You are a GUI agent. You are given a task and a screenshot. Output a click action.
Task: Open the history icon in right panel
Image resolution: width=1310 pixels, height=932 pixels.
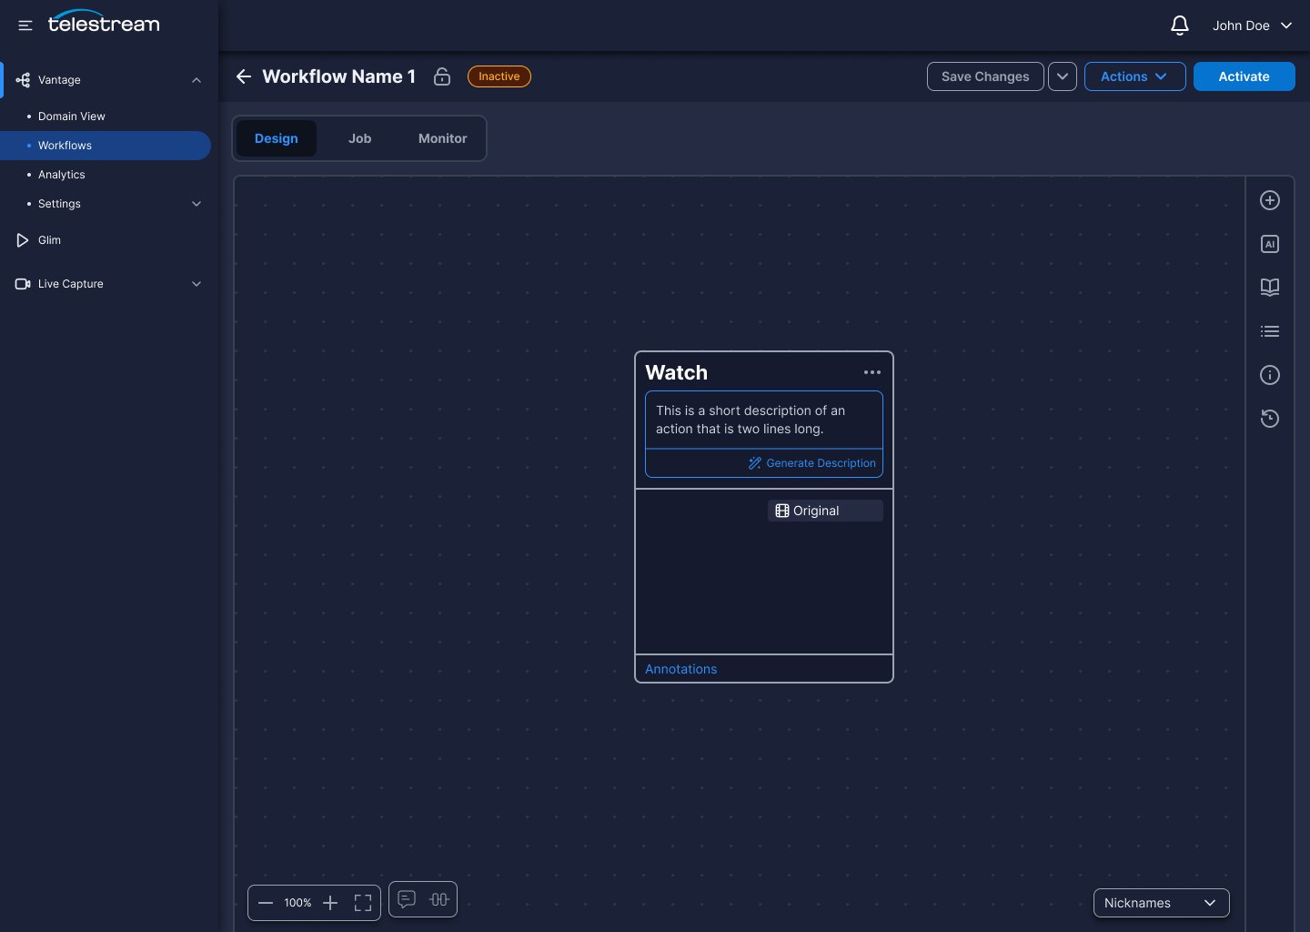click(1270, 419)
